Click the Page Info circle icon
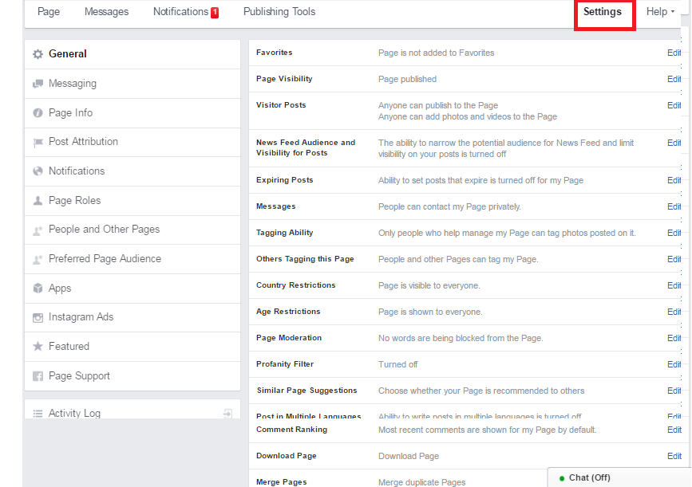This screenshot has width=692, height=487. click(38, 113)
